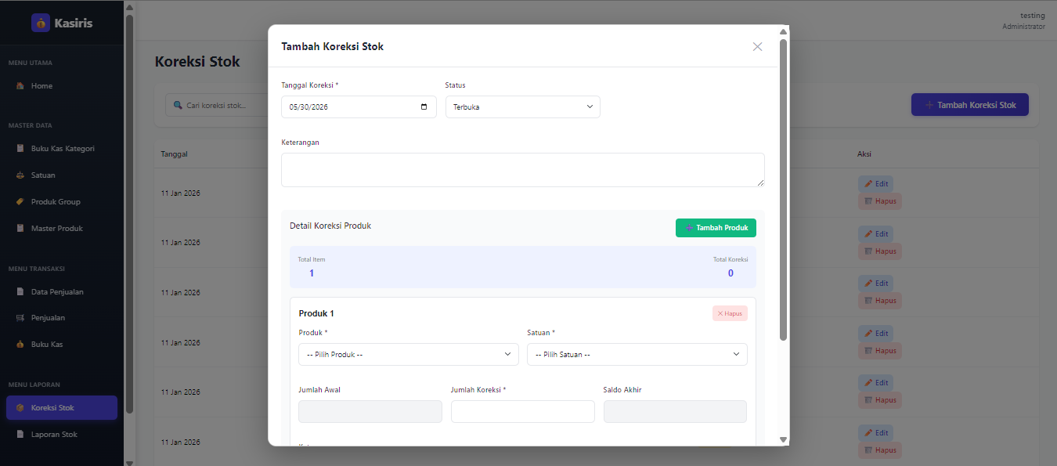Image resolution: width=1057 pixels, height=466 pixels.
Task: Click the Buku Kas Kategori icon
Action: click(20, 149)
